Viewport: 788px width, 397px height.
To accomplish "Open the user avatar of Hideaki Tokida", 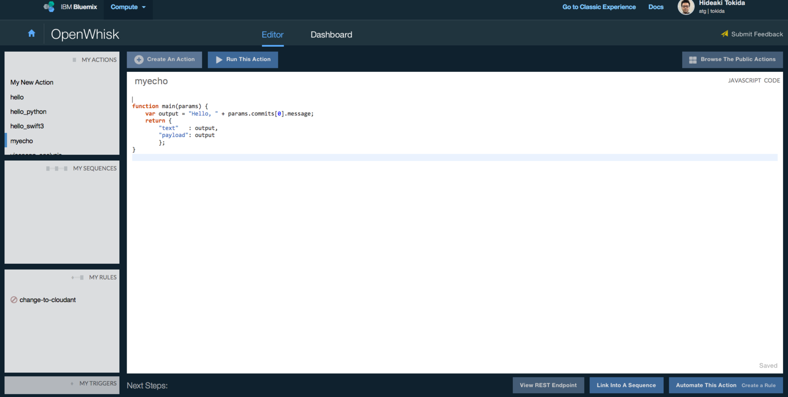I will [x=686, y=7].
